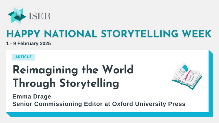
Task: Click the ISEB wordmark text
Action: coord(39,16)
